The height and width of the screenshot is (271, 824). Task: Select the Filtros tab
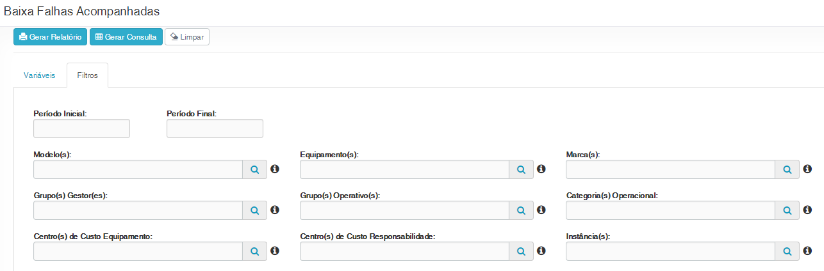pos(87,75)
